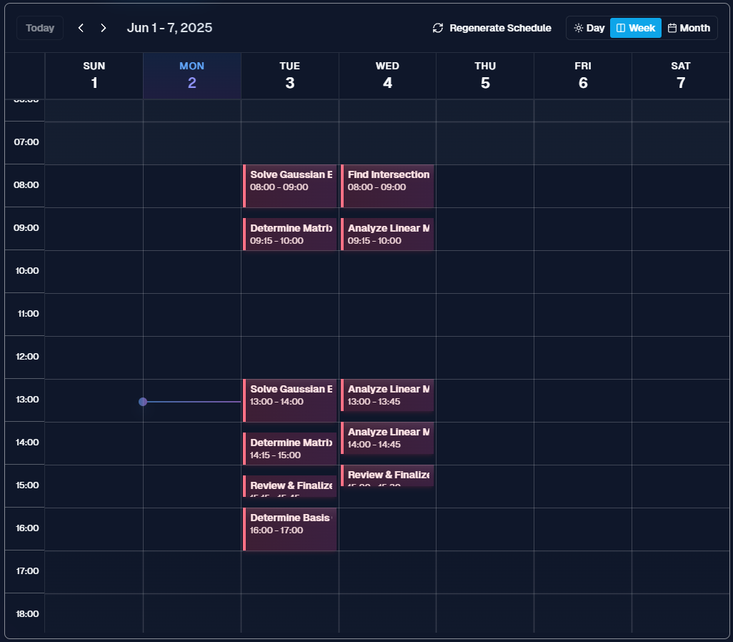Go to the next week arrow
Screen dimensions: 733x642
[104, 28]
